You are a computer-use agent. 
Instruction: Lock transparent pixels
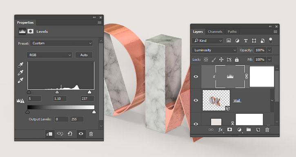click(206, 60)
